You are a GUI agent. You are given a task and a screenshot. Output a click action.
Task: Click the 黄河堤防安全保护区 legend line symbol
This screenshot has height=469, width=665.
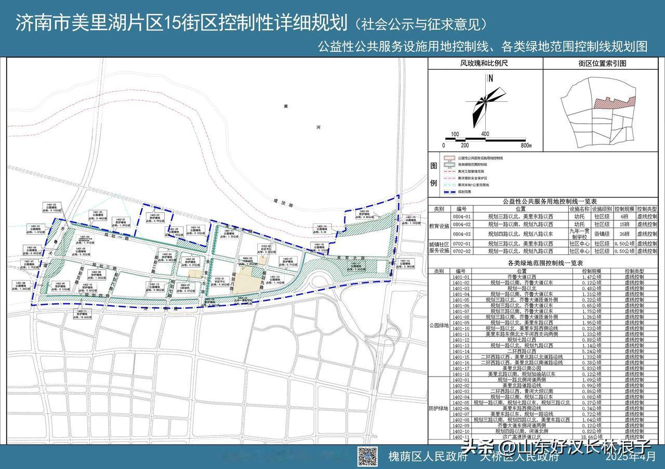[x=449, y=178]
